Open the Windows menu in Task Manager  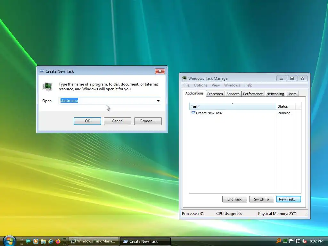point(232,85)
